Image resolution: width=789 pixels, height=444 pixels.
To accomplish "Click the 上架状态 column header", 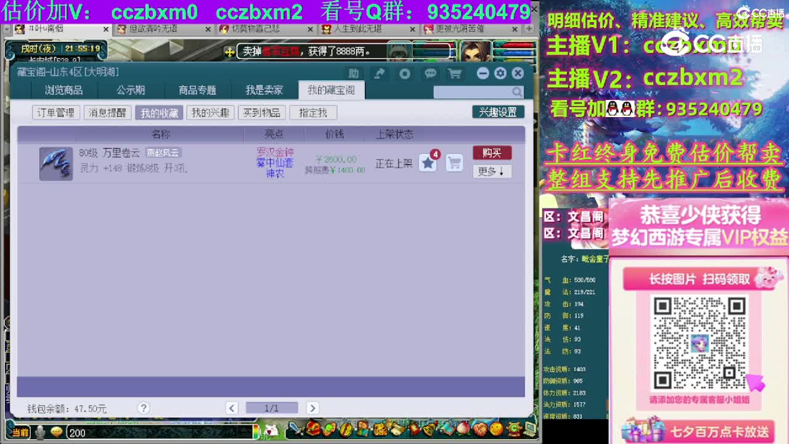I will click(394, 134).
